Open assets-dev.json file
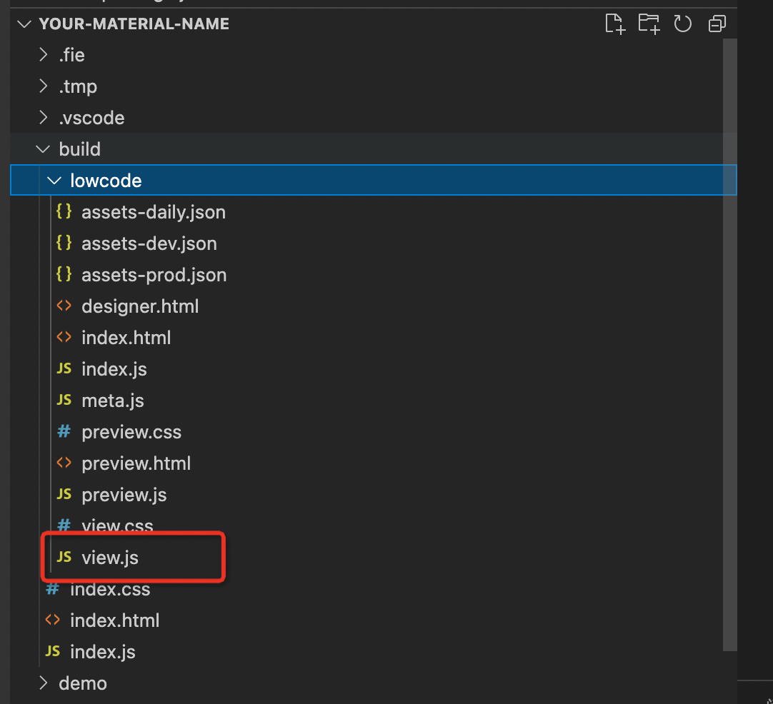Screen dimensions: 773x704 [149, 243]
